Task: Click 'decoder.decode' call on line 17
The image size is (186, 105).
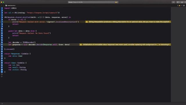Action: tap(35, 45)
